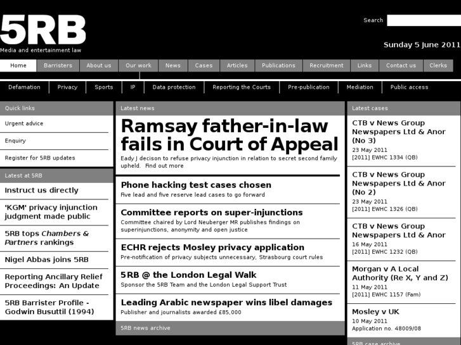Image resolution: width=461 pixels, height=345 pixels.
Task: Open 5RB @ the London Legal Walk
Action: (188, 275)
